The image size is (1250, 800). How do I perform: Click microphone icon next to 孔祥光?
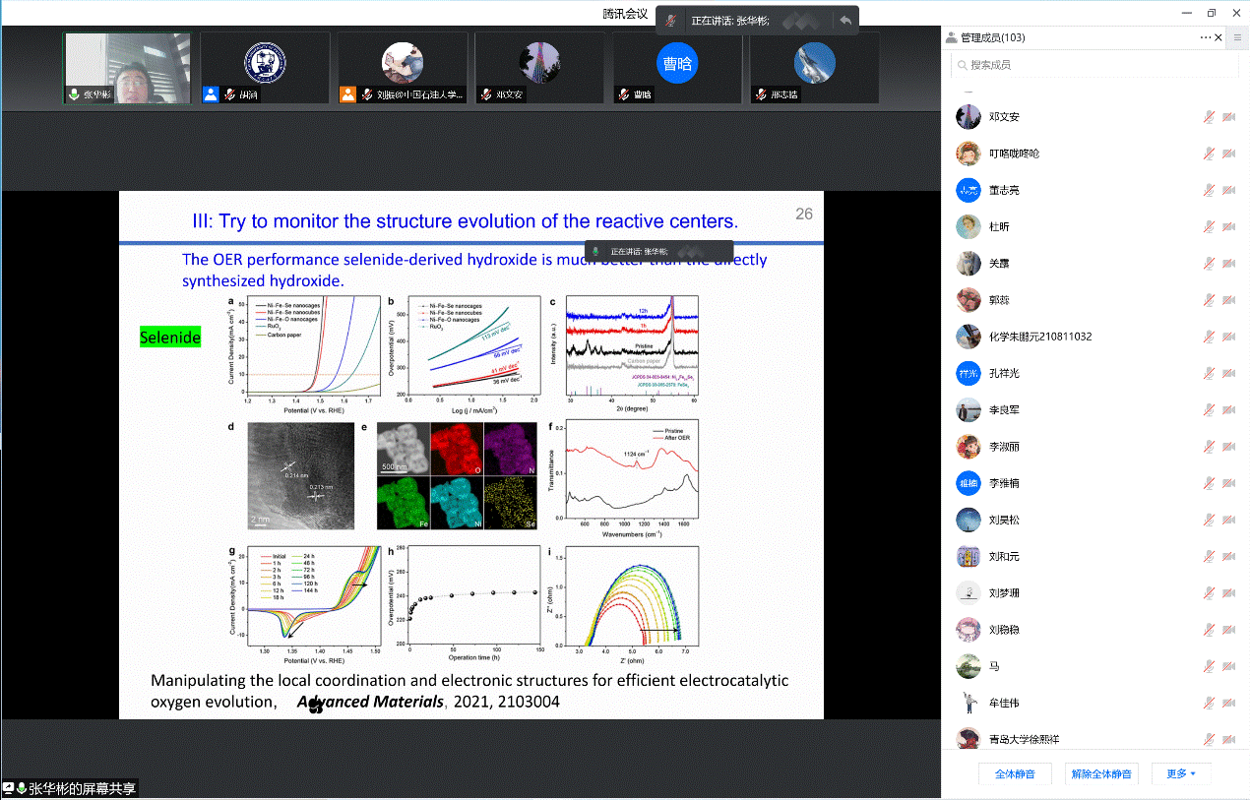(1209, 374)
